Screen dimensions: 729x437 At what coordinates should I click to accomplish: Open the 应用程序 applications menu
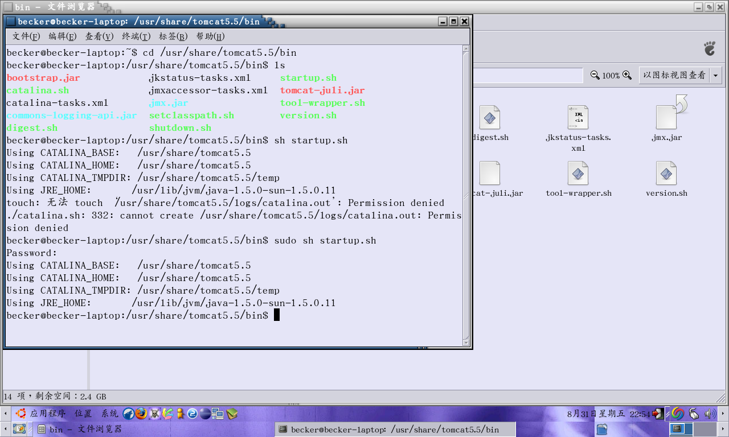(x=48, y=414)
